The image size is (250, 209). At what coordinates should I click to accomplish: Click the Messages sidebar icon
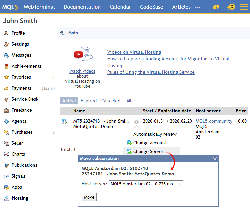[6, 55]
